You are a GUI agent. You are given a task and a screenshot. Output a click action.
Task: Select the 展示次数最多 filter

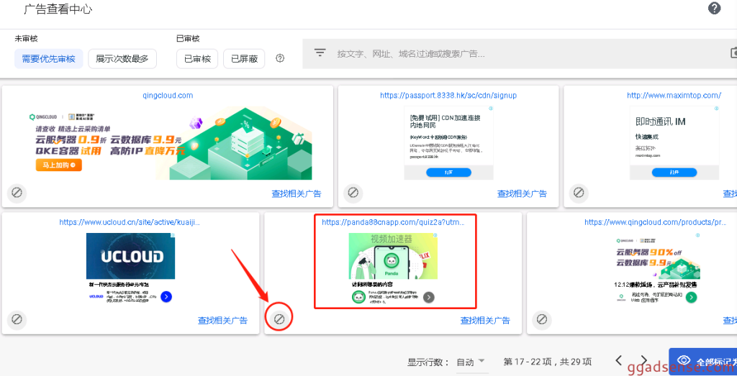[122, 59]
